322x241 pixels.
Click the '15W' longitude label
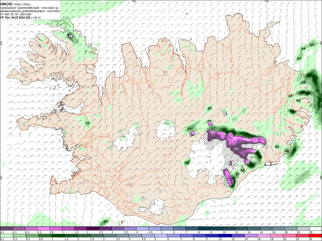266,1
